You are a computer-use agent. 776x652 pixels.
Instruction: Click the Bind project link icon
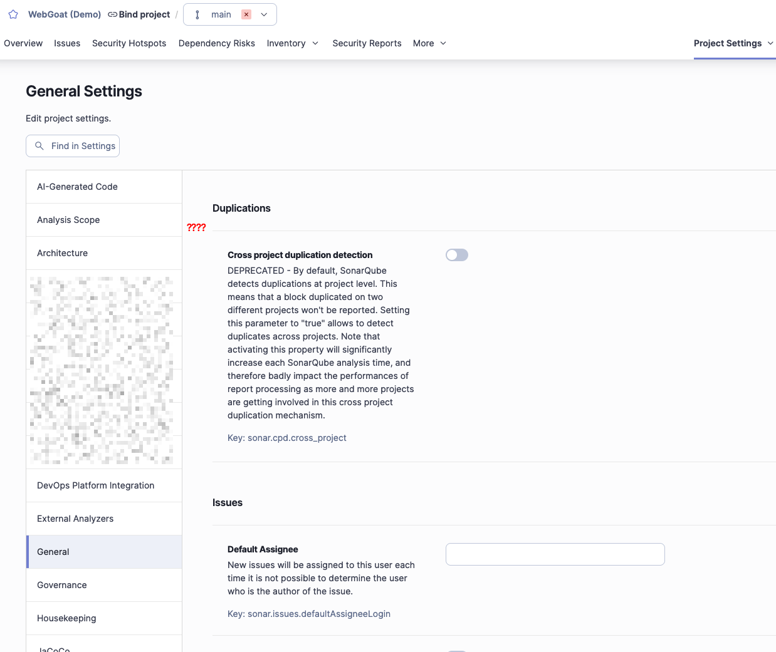pyautogui.click(x=113, y=14)
